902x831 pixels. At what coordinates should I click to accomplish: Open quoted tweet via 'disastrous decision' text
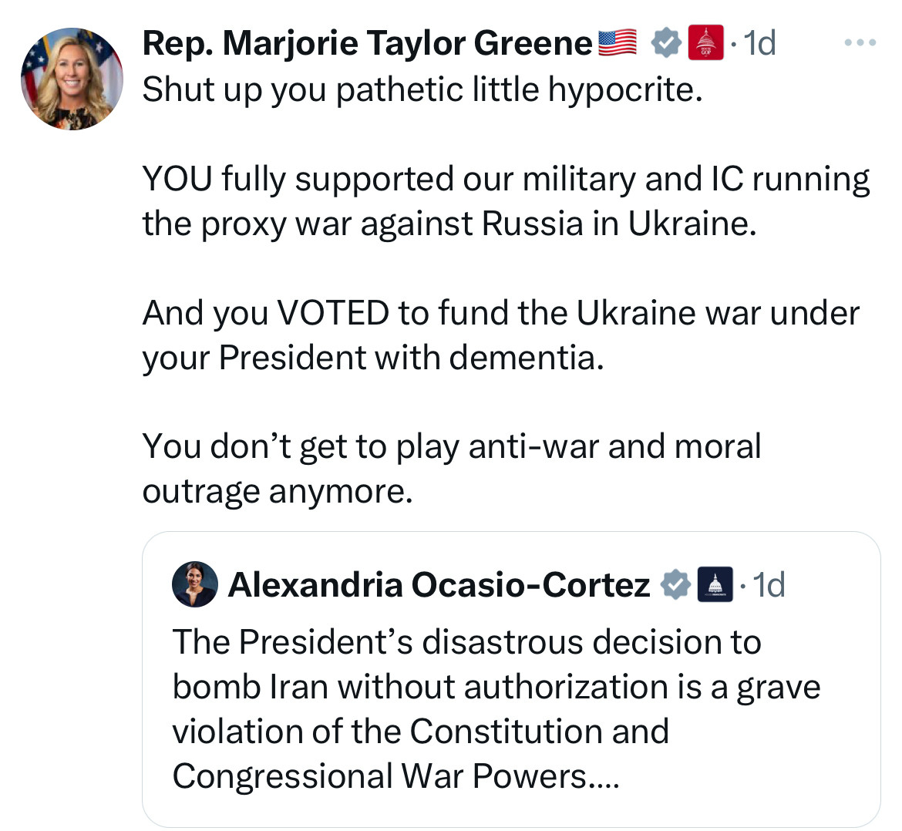(466, 641)
